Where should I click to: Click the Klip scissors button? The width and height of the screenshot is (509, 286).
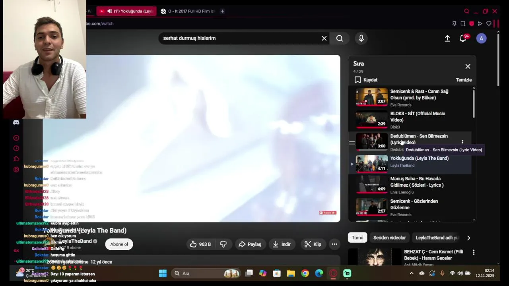click(x=313, y=244)
